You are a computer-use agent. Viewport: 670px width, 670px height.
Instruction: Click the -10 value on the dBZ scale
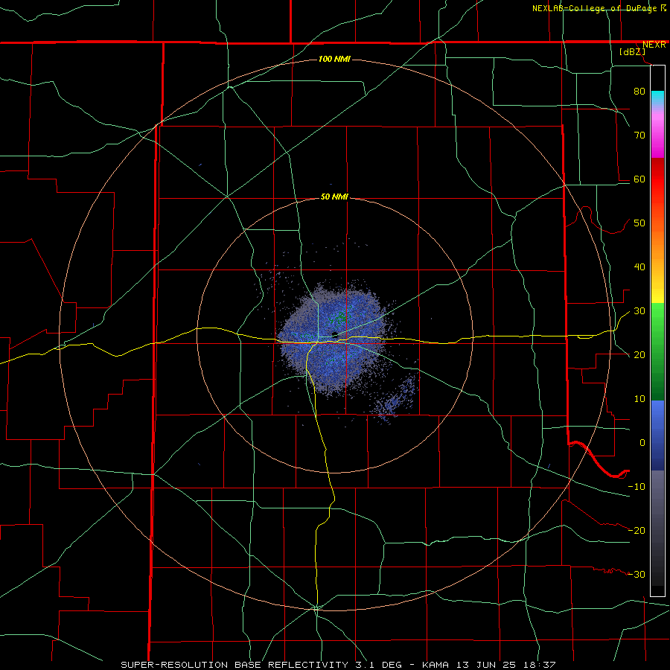636,487
